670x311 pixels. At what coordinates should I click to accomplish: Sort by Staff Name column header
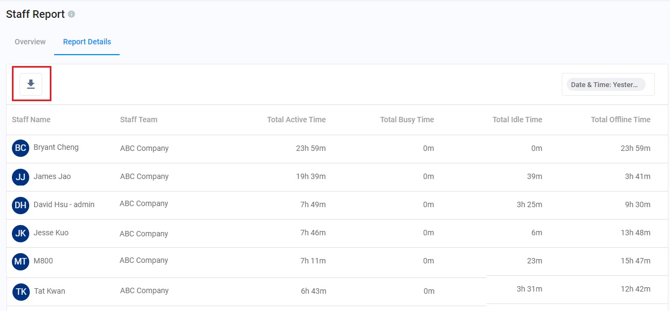pos(31,120)
